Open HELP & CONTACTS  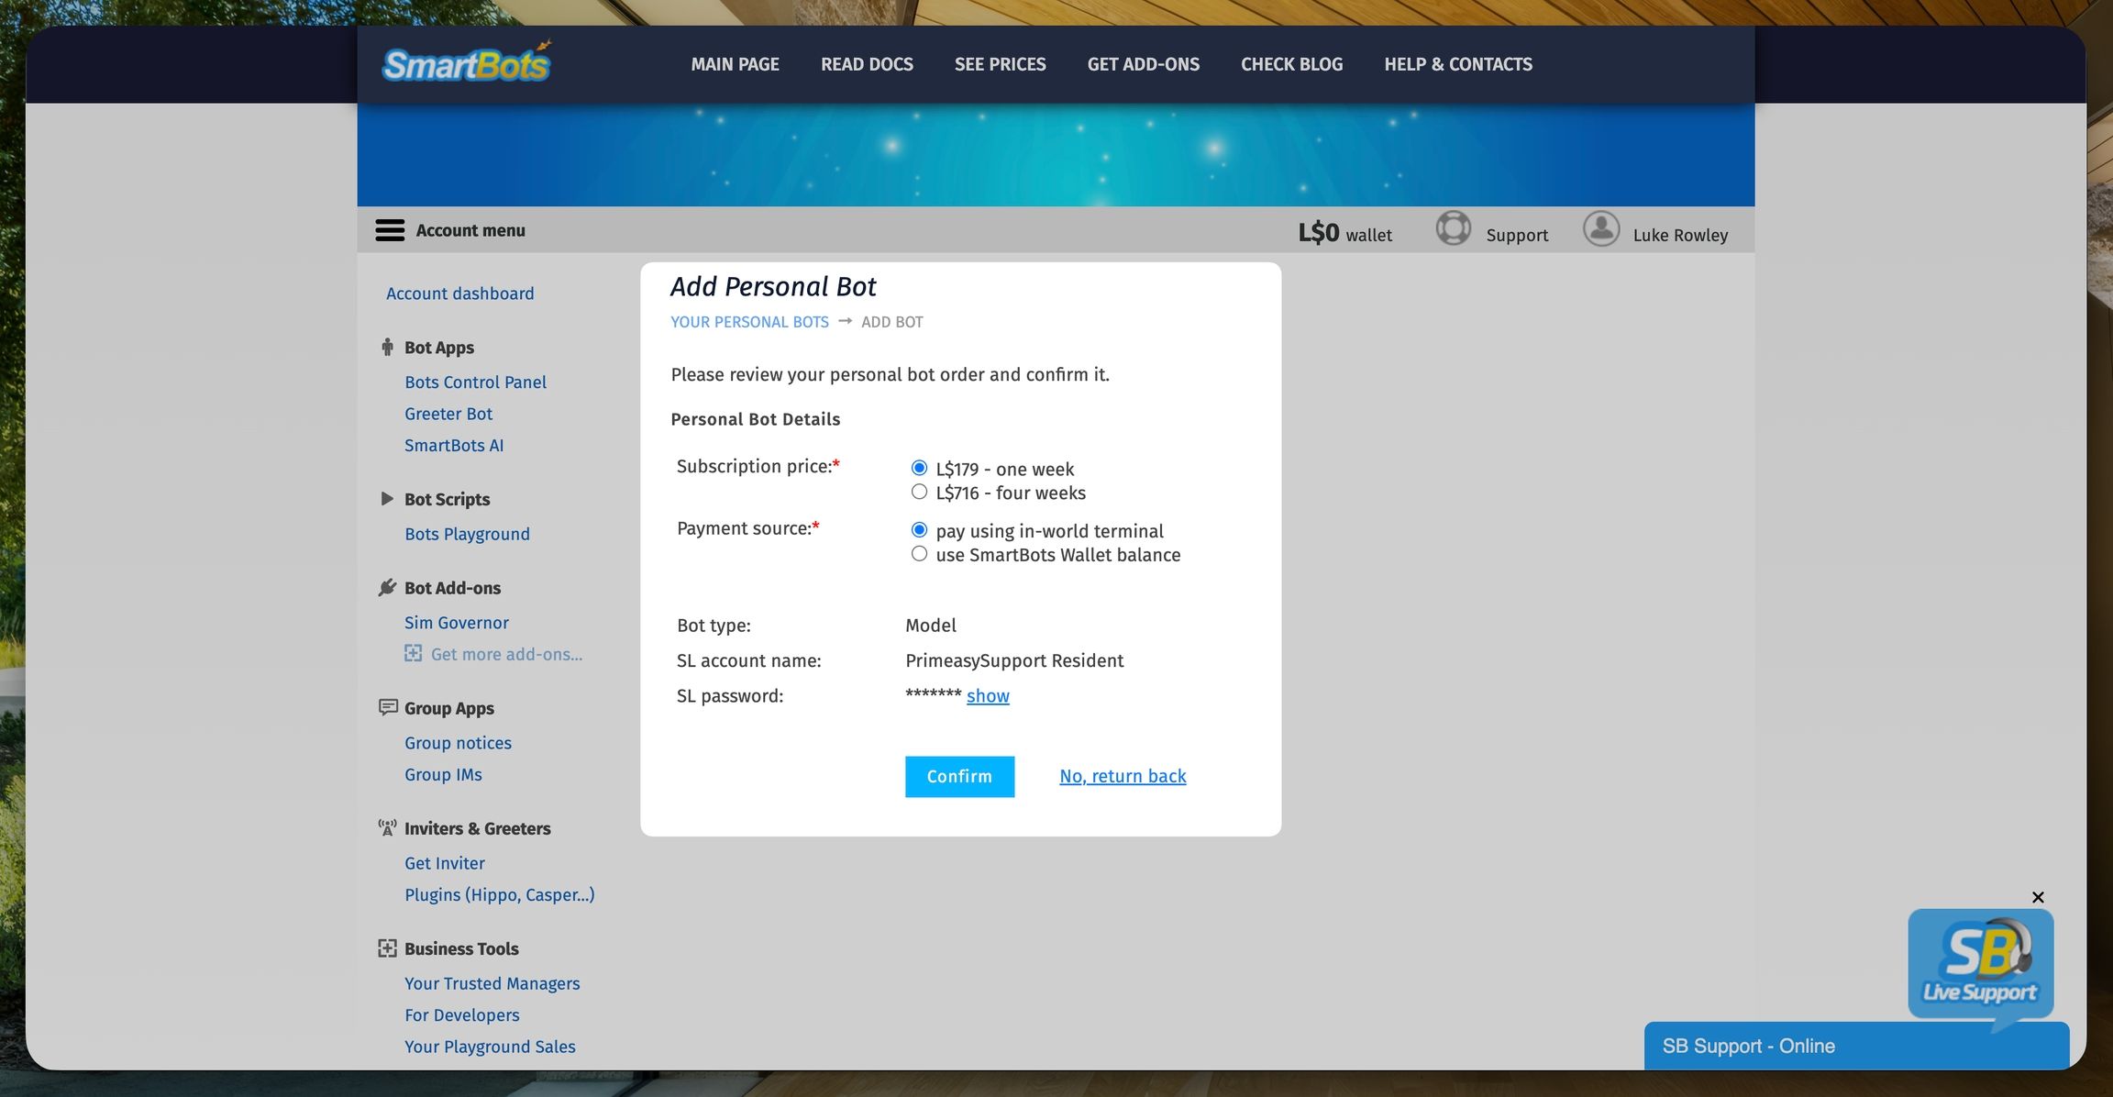[x=1458, y=64]
